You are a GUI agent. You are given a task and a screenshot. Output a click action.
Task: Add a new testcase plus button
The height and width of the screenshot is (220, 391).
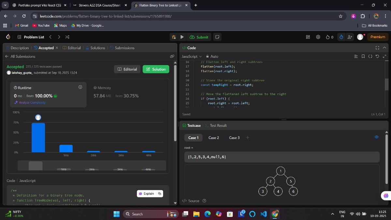[x=248, y=138]
